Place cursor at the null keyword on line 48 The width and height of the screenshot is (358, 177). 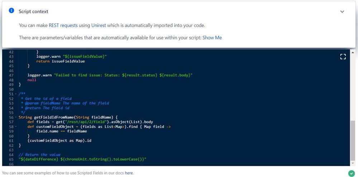click(32, 80)
